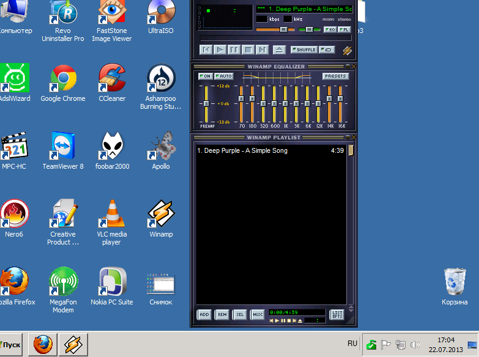Screen dimensions: 479x357
Task: Click the playlist SEL button
Action: pyautogui.click(x=240, y=315)
